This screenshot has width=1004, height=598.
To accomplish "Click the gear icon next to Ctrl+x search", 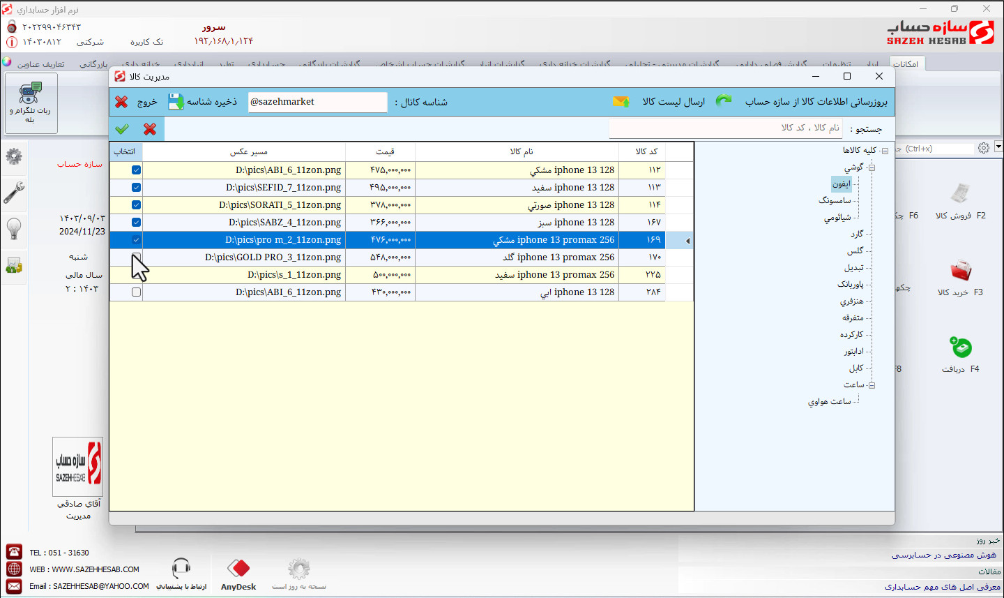I will pos(984,148).
